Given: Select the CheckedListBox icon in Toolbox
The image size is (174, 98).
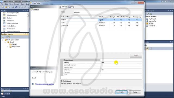Looking at the screenshot, I should (4, 23).
